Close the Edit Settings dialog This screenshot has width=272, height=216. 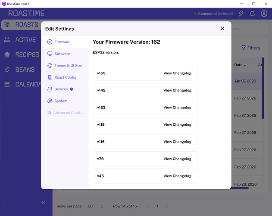point(222,29)
